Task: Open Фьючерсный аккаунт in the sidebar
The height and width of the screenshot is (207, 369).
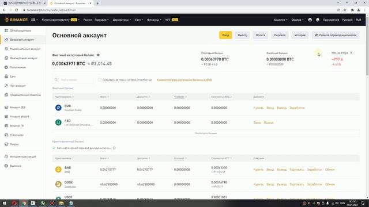Action: [24, 58]
